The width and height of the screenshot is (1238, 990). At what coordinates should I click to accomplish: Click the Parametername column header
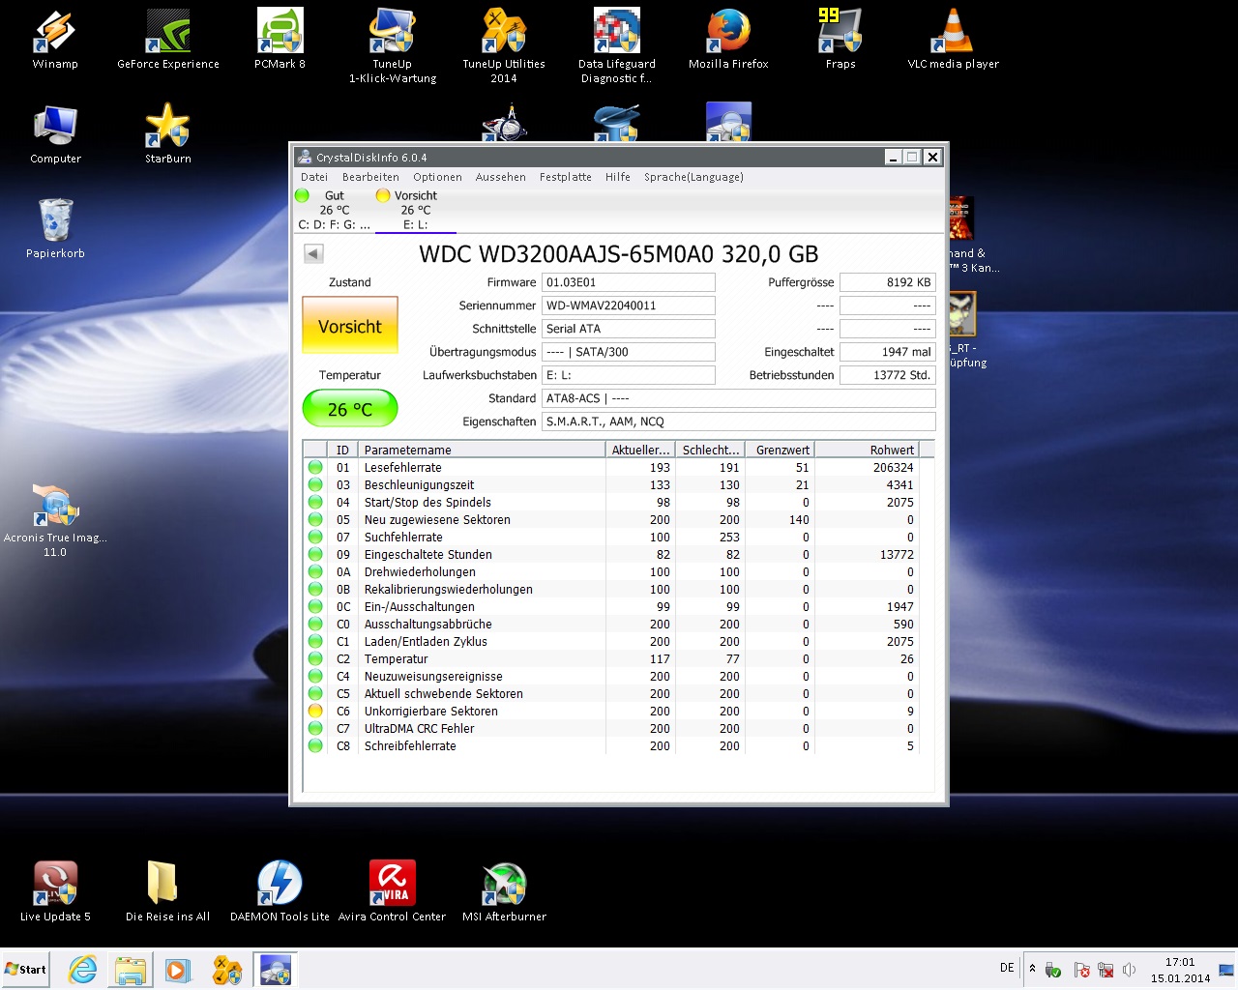482,450
